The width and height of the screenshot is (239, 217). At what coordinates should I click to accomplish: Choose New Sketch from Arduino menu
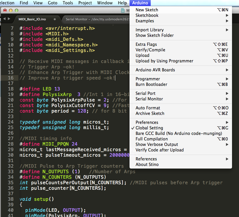coord(181,10)
